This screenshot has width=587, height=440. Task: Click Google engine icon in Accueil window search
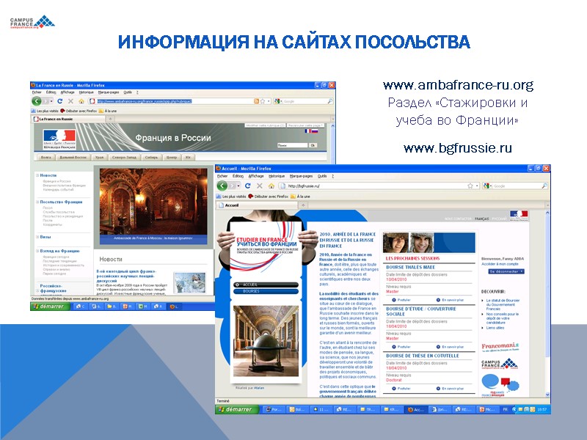click(x=486, y=186)
